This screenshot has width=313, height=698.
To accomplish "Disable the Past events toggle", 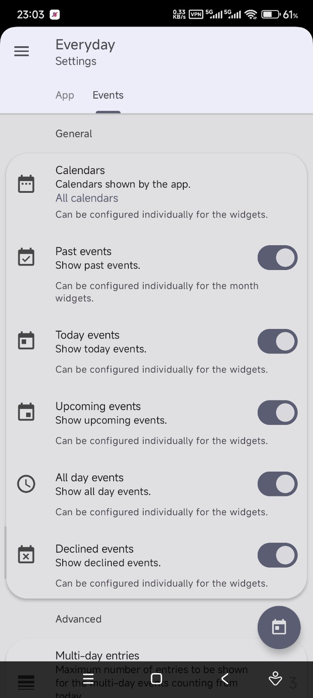I will [x=277, y=258].
